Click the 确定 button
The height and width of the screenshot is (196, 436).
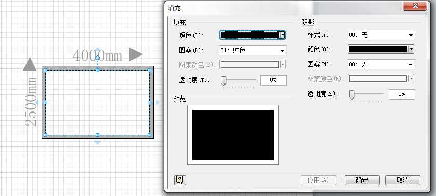click(x=362, y=180)
